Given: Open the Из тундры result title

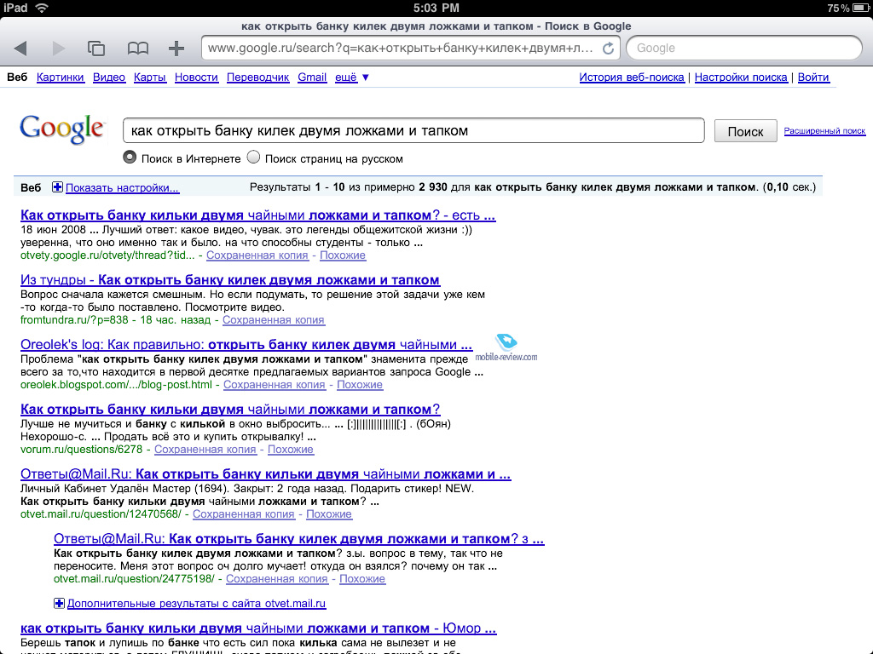Looking at the screenshot, I should click(230, 279).
